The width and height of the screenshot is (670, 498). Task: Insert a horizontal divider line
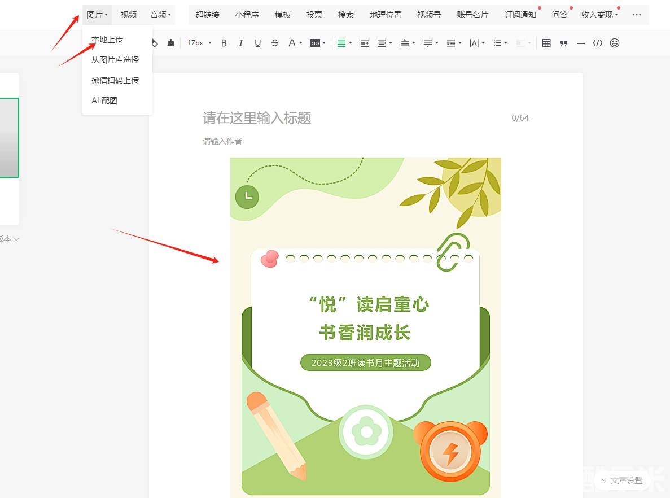(580, 43)
